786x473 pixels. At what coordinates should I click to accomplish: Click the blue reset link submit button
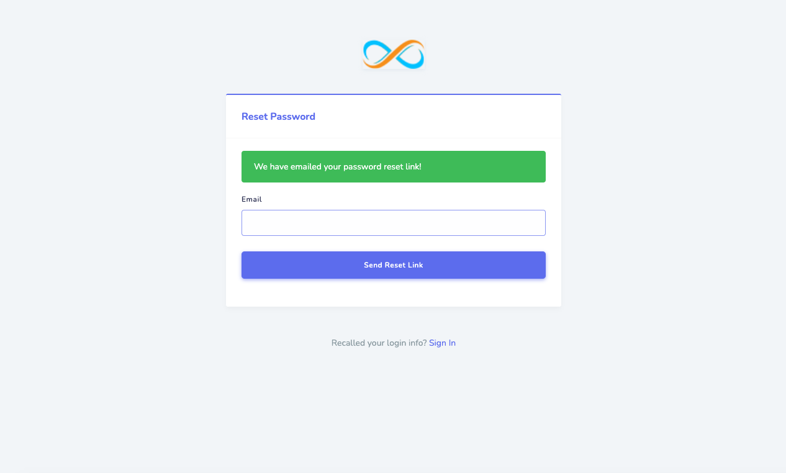coord(393,265)
